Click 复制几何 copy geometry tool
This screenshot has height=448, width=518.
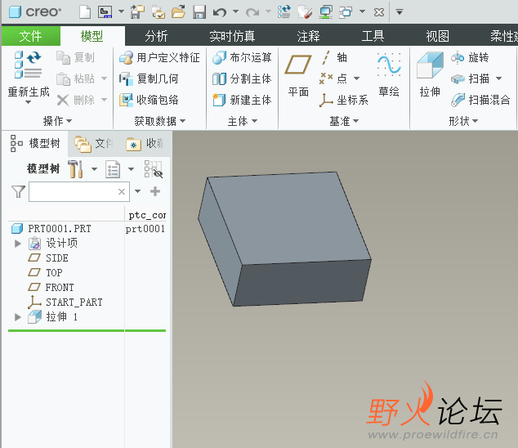[149, 78]
